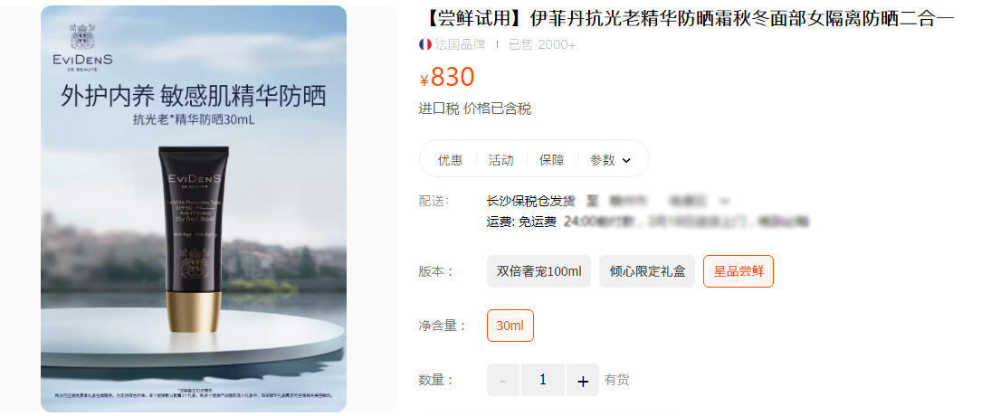This screenshot has height=416, width=991.
Task: Open the delivery address dropdown arrow
Action: tap(725, 202)
